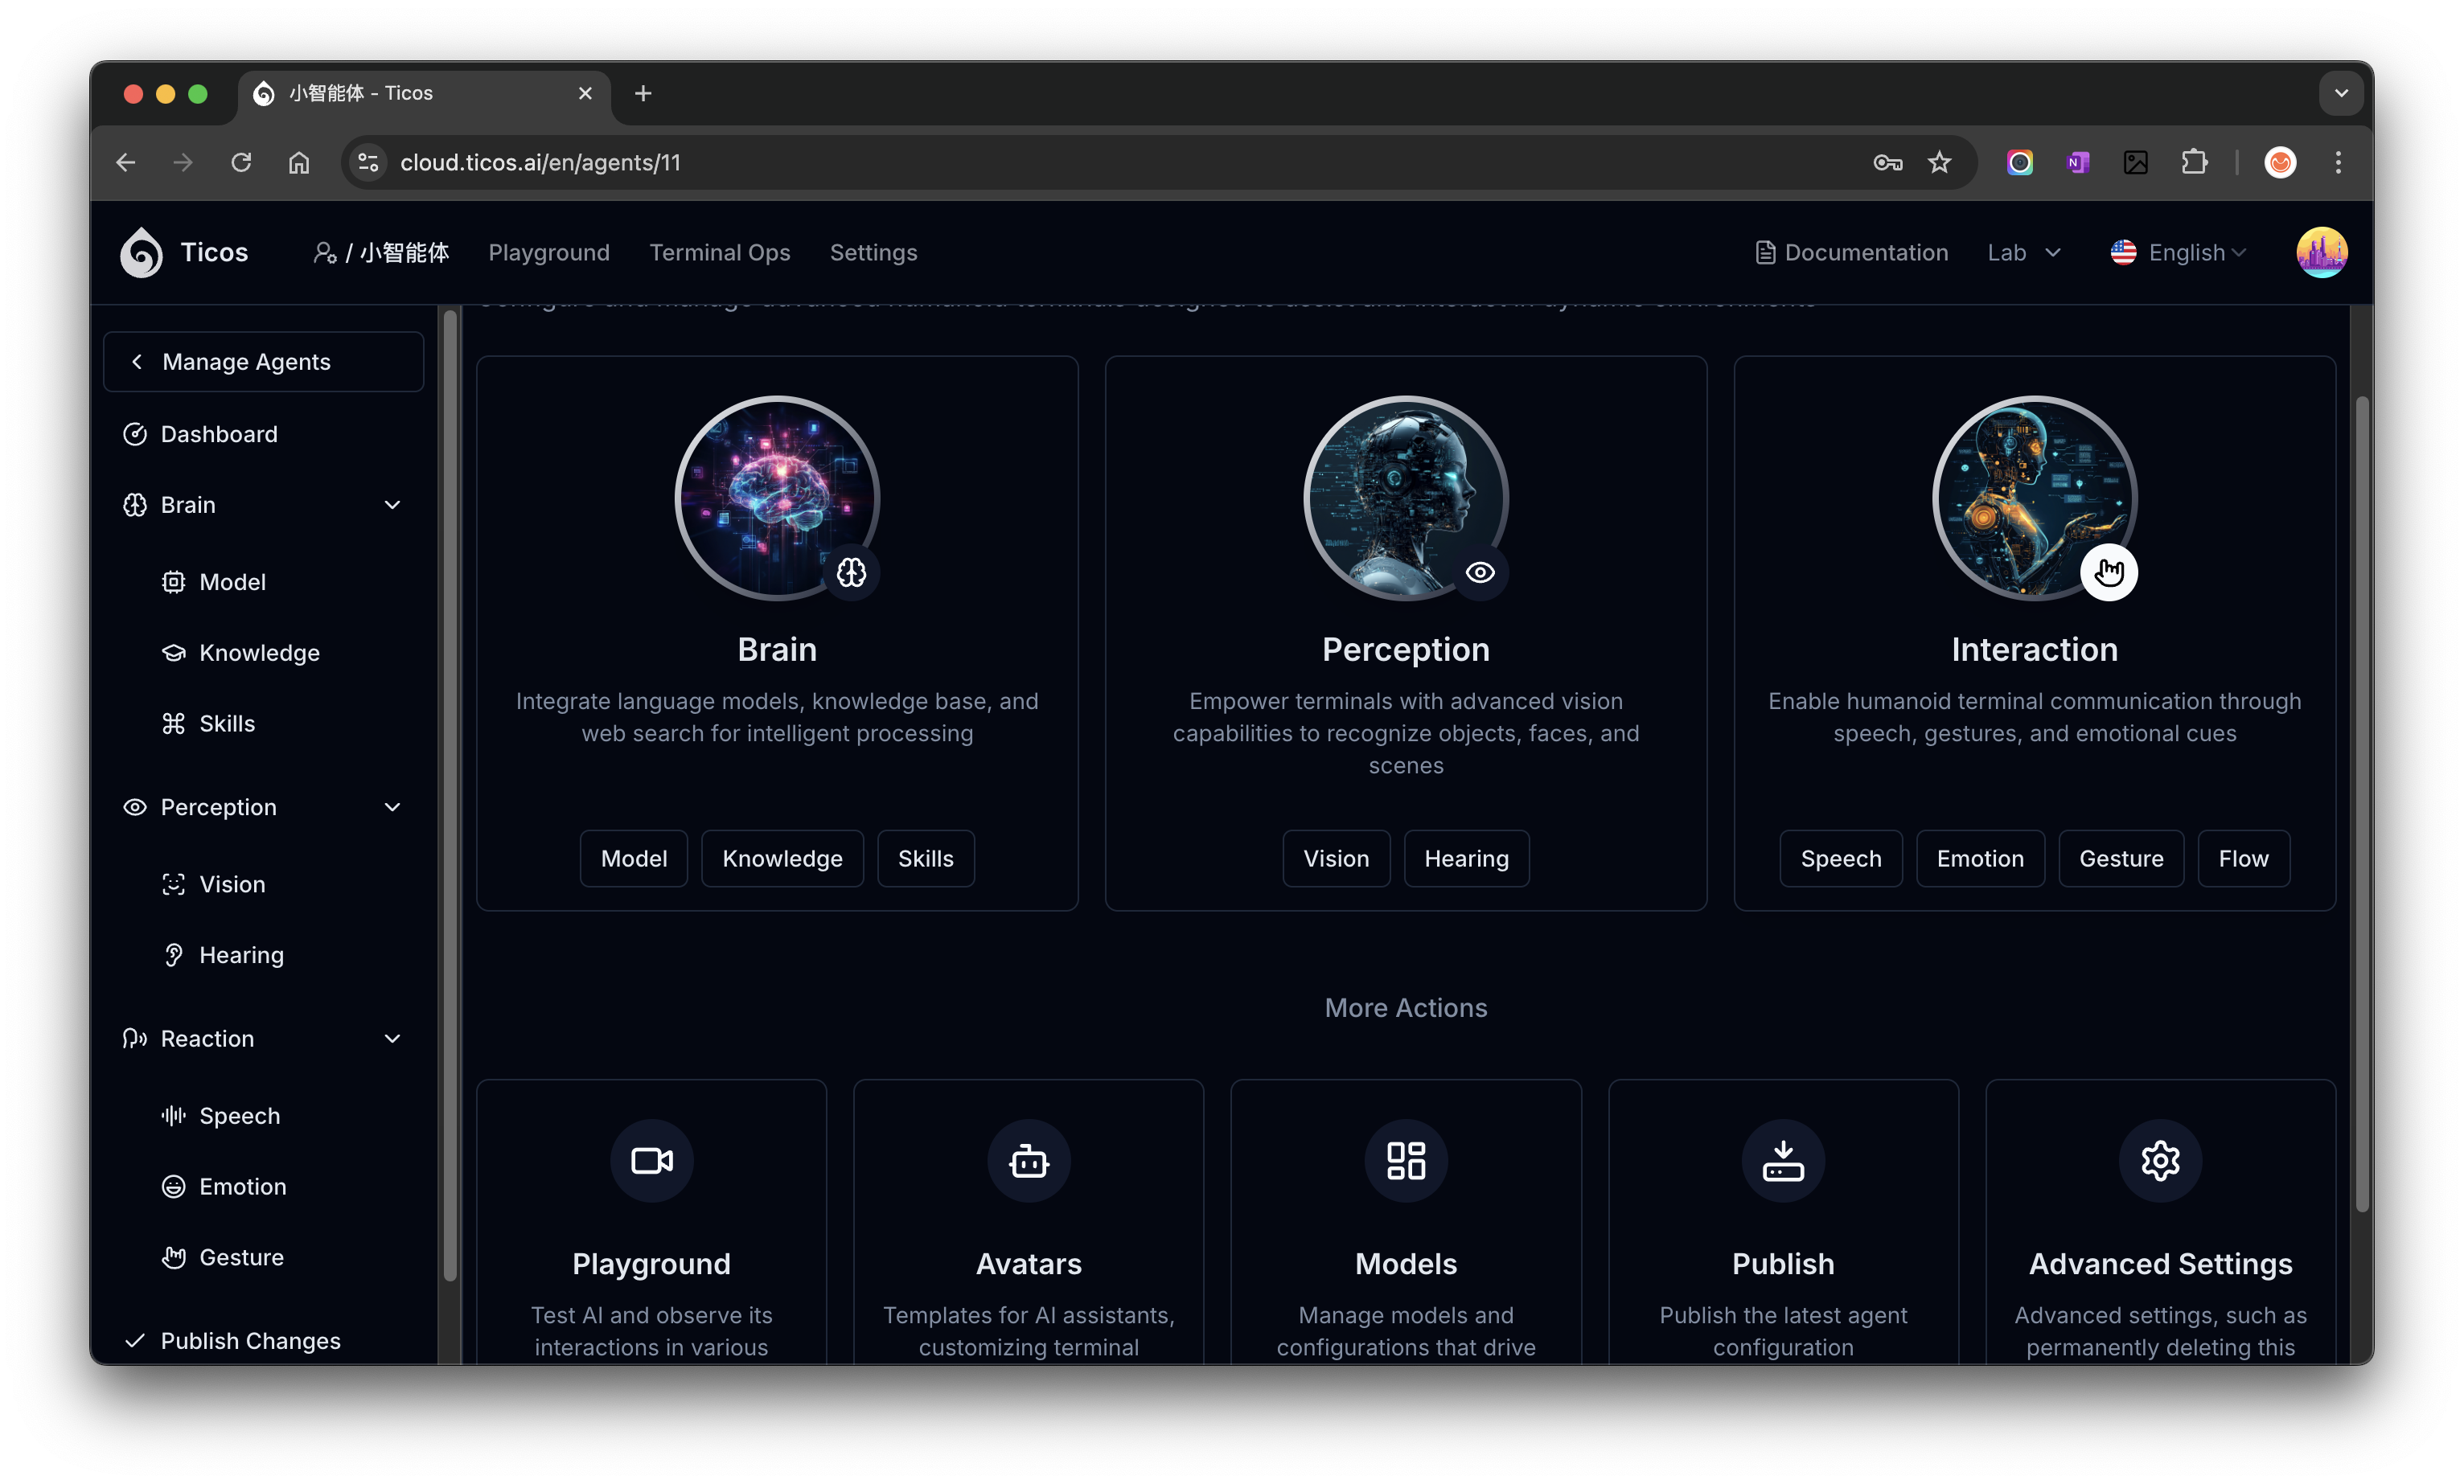2464x1484 pixels.
Task: Switch to Terminal Ops
Action: tap(720, 252)
